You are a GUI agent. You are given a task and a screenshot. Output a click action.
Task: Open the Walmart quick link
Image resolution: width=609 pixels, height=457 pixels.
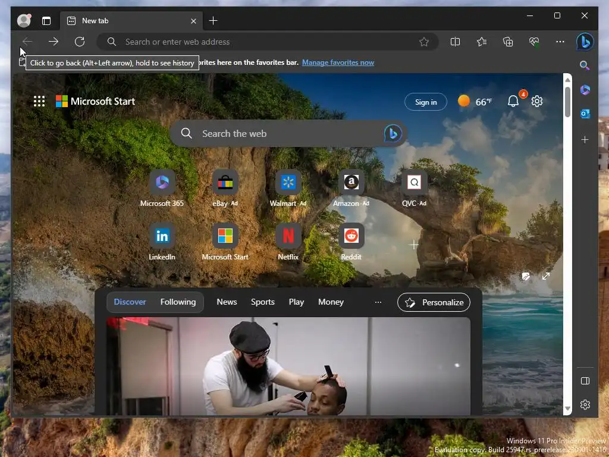point(288,189)
